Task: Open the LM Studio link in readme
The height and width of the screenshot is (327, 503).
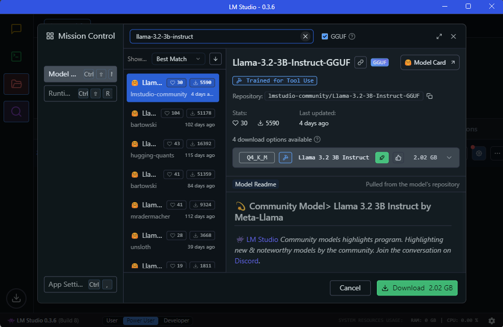Action: (x=262, y=239)
